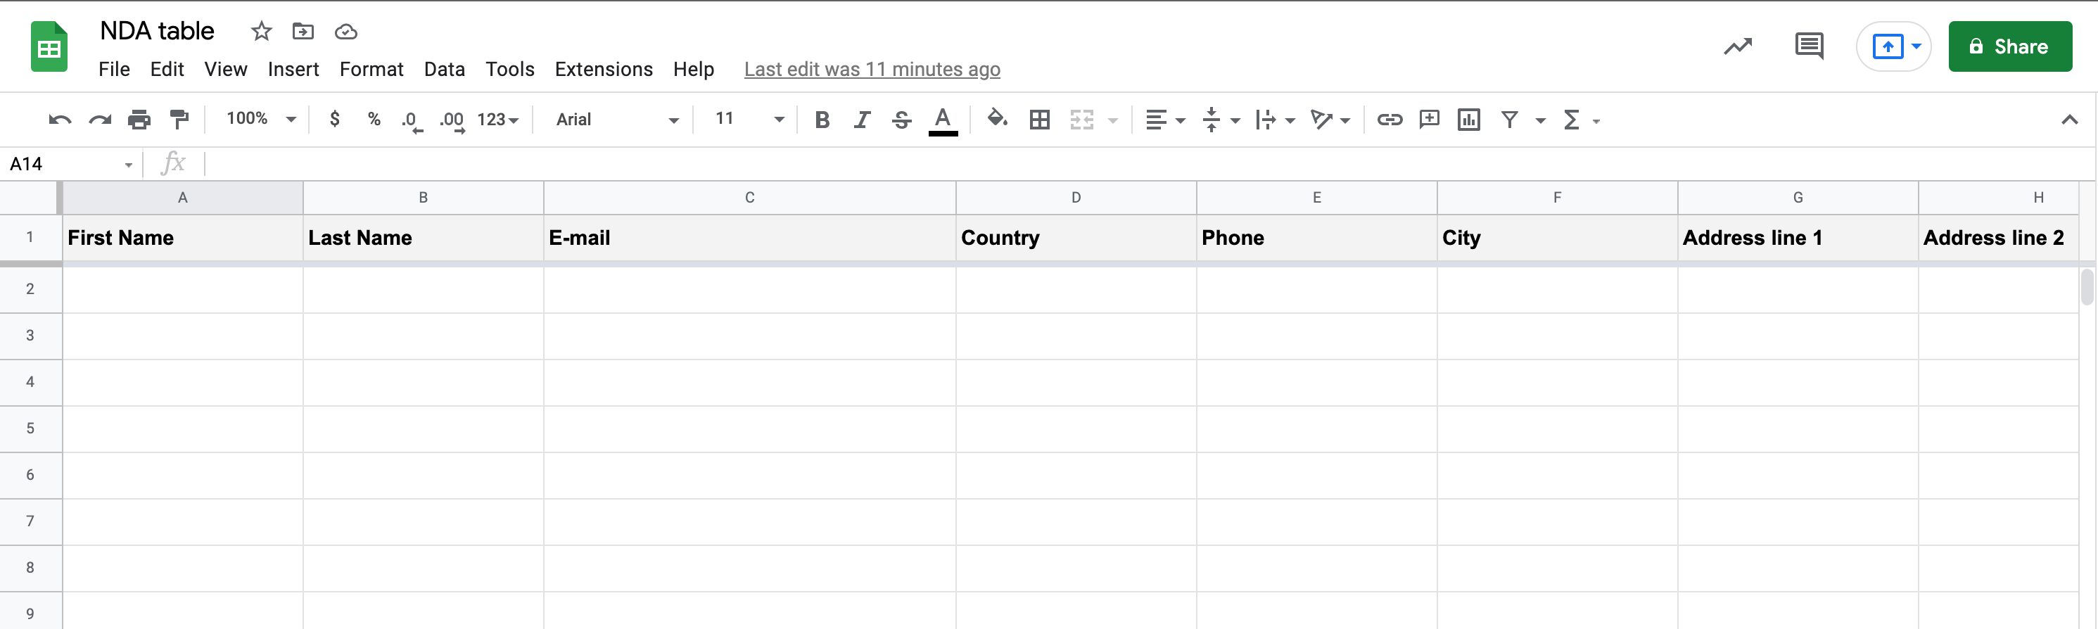Click the 'E-mail' header cell

coord(749,238)
